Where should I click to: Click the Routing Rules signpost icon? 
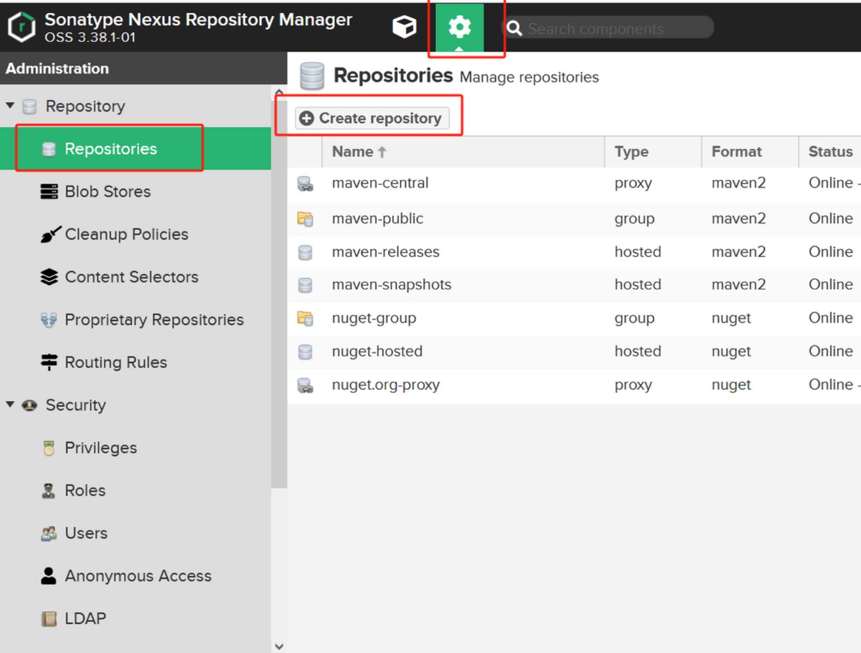(49, 362)
